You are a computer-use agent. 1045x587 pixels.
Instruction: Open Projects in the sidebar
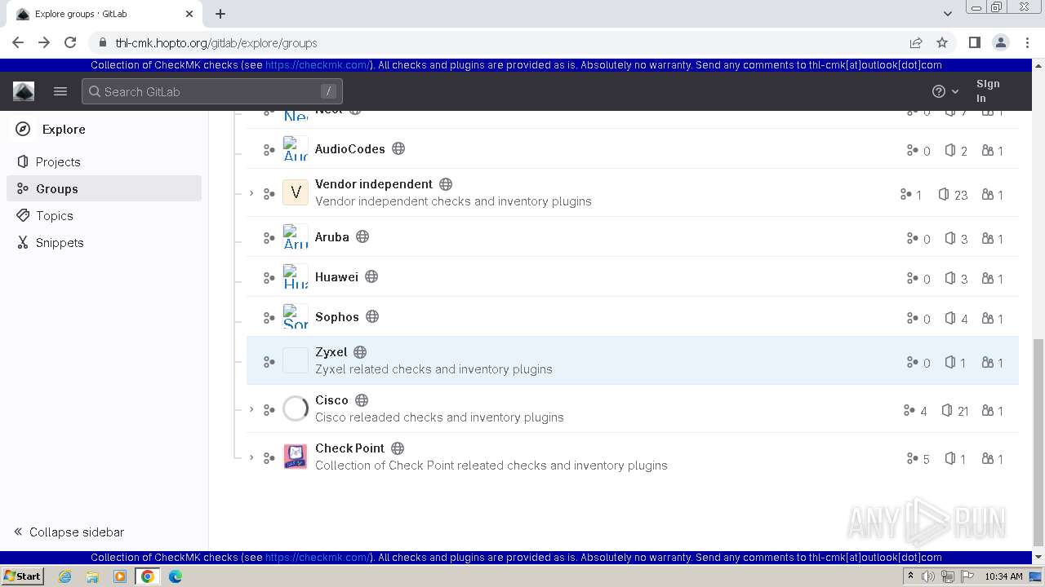(x=104, y=161)
